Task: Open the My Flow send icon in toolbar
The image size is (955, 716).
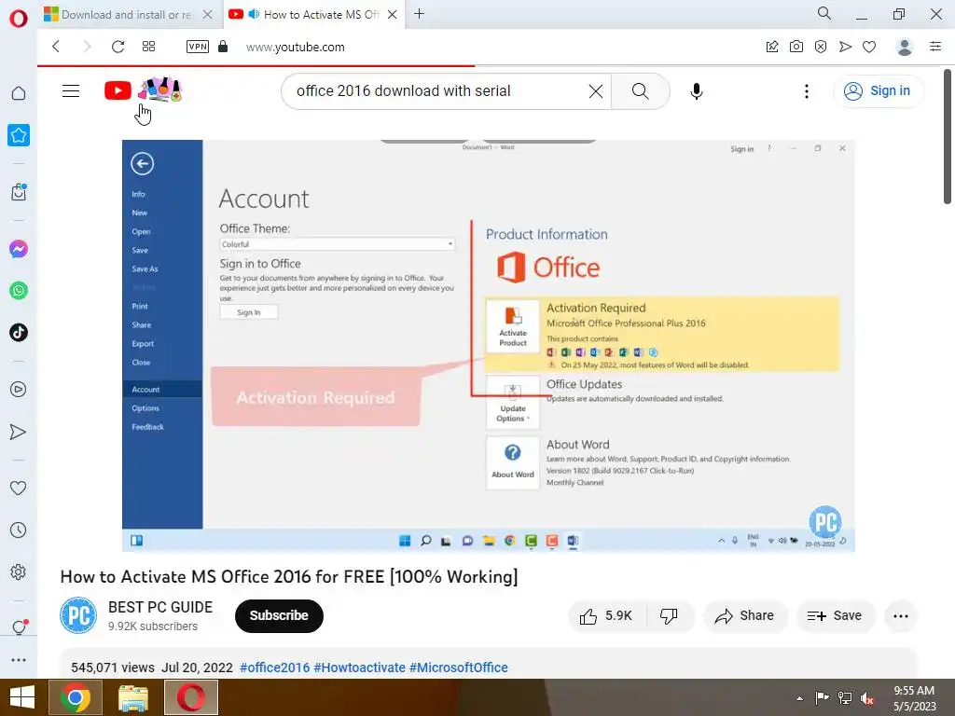Action: click(845, 47)
